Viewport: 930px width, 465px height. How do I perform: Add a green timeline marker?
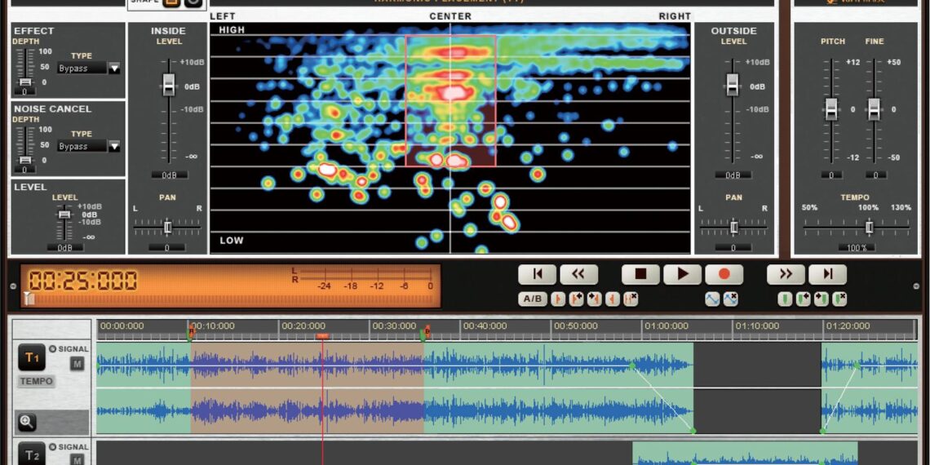785,299
